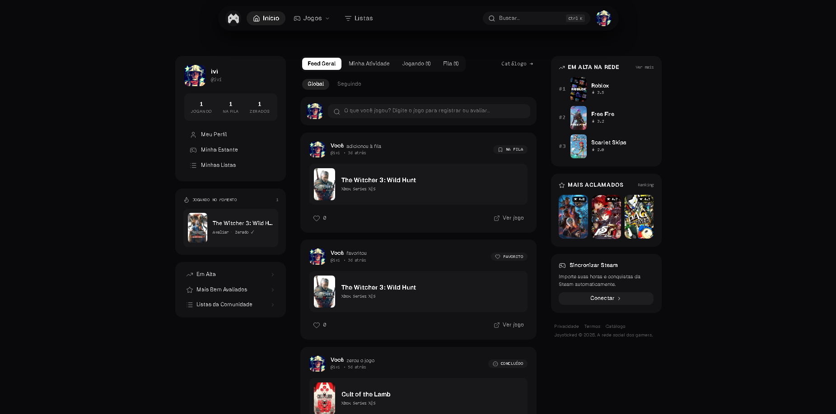This screenshot has height=414, width=836.
Task: Click Ver mais in Em Alta
Action: (x=645, y=68)
